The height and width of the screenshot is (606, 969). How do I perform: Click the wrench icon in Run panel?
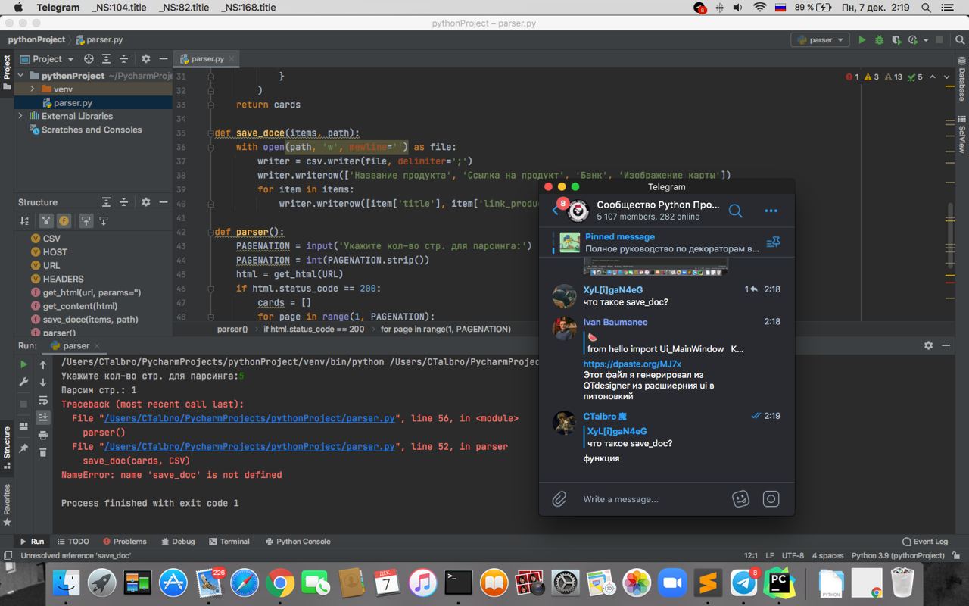23,383
